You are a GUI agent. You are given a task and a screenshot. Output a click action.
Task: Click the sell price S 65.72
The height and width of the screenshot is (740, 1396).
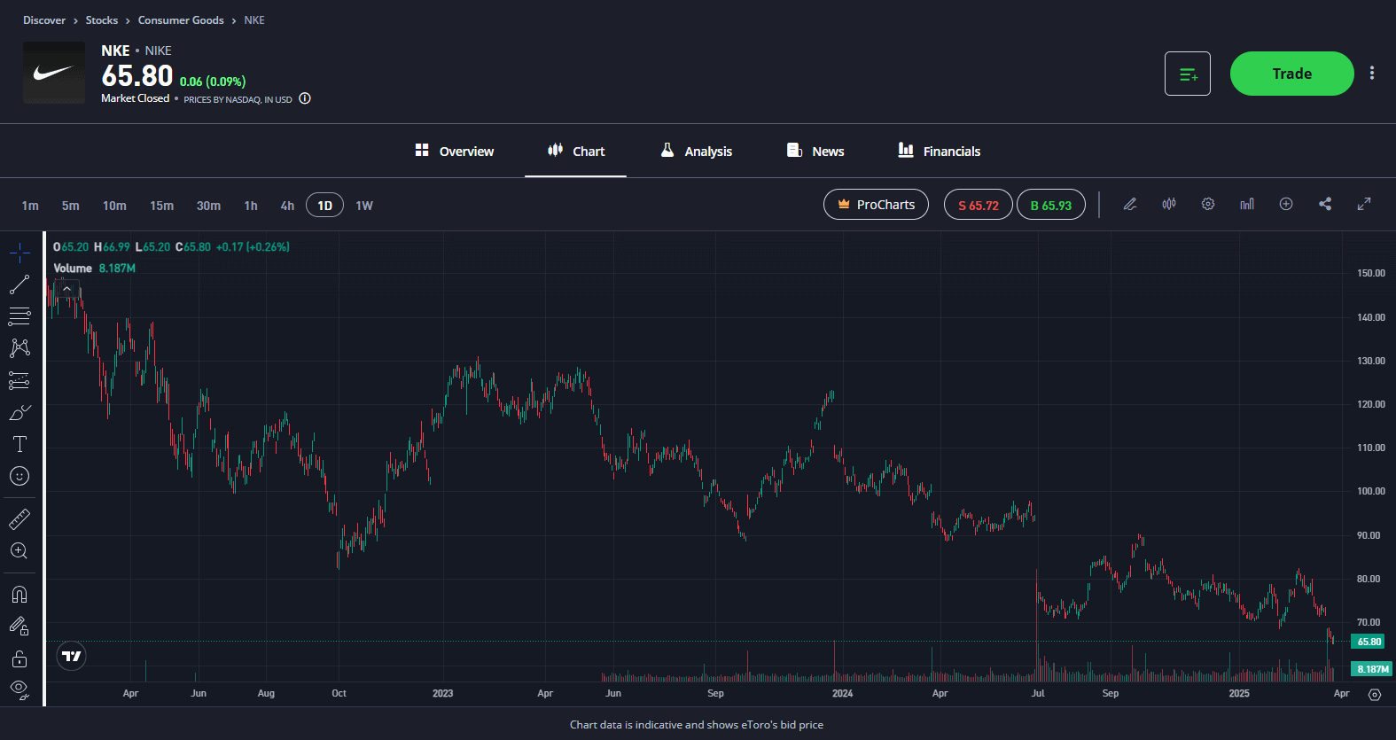979,205
